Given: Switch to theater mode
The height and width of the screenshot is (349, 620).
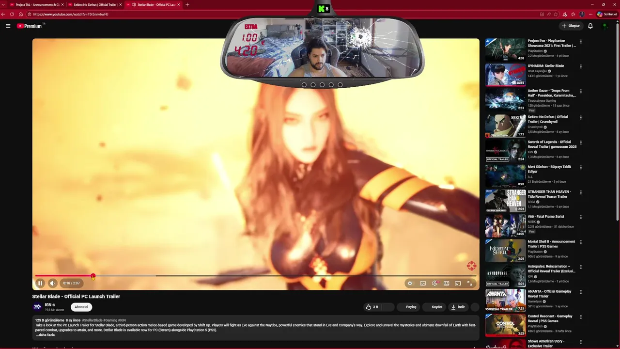Looking at the screenshot, I should [446, 283].
